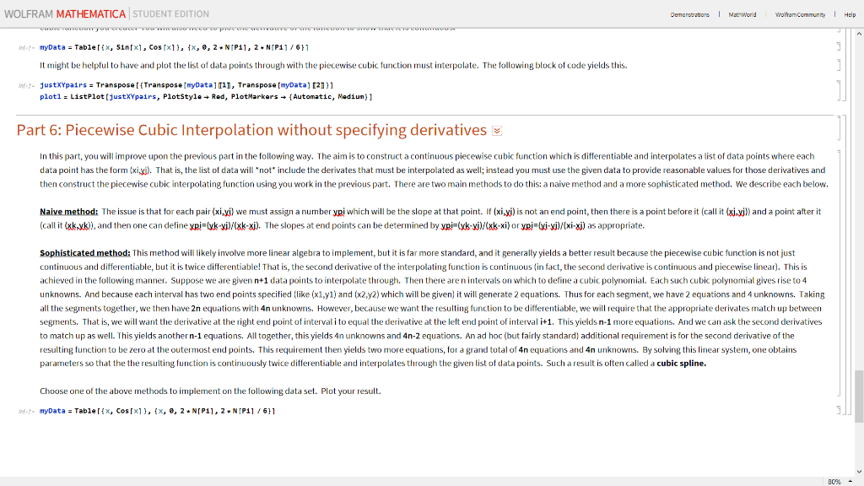
Task: Collapse the Part 6 section via its chevron
Action: pos(497,130)
